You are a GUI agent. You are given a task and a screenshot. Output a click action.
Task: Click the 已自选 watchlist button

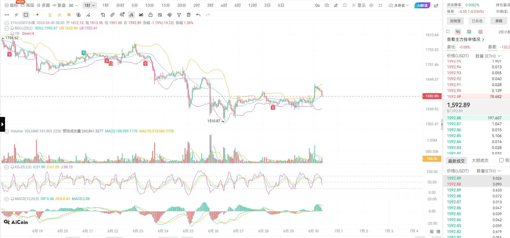477,21
